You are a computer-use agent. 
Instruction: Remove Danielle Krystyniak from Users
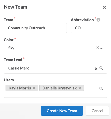tap(80, 88)
